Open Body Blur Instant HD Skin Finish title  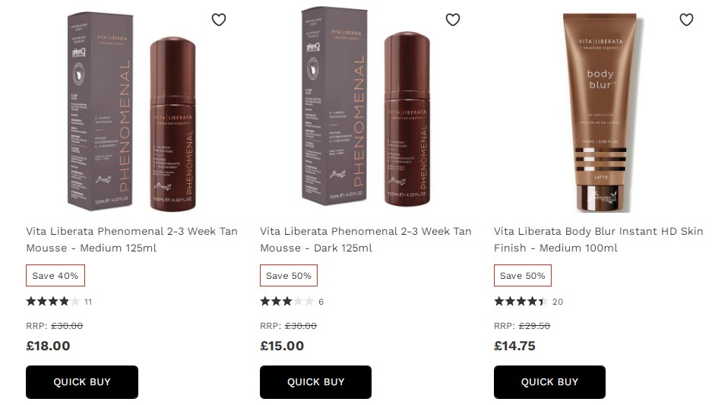(x=599, y=239)
